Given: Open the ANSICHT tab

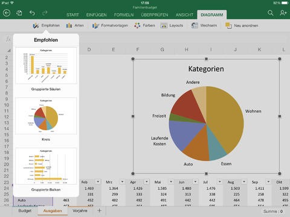Looking at the screenshot, I should pos(184,15).
